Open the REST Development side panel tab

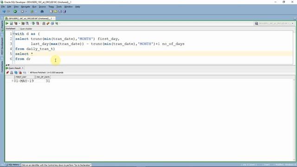[x=2, y=46]
